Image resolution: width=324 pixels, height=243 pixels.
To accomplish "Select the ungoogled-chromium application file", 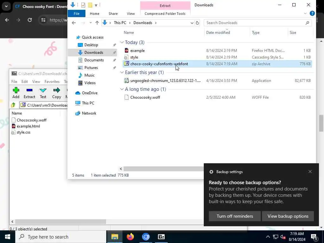I will tap(165, 81).
